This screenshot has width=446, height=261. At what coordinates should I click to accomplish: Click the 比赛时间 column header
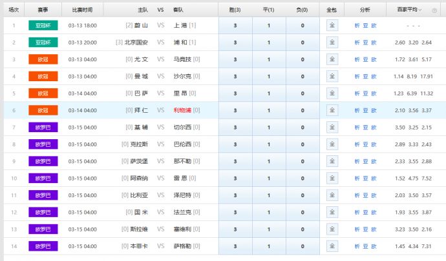click(x=83, y=10)
